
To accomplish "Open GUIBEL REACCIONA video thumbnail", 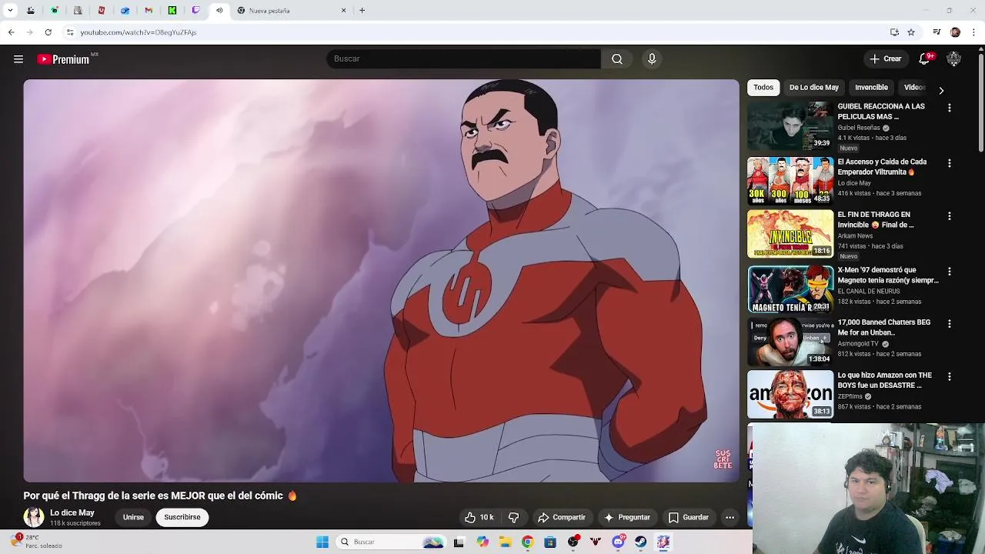I will click(x=790, y=126).
